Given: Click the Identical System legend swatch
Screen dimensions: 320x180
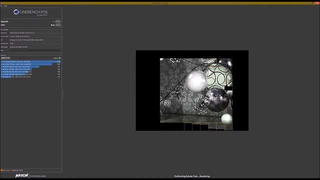Looking at the screenshot, I should tap(11, 170).
